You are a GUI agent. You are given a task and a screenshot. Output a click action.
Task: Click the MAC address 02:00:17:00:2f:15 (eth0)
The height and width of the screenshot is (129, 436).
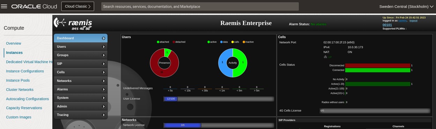339,42
